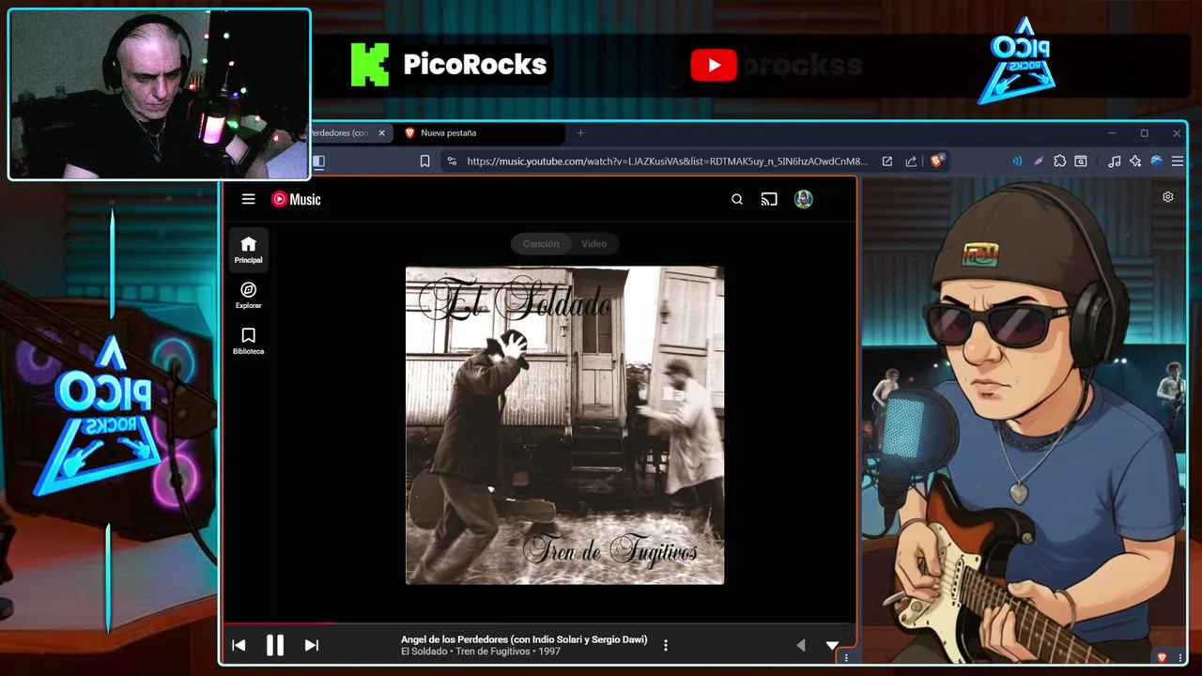
Task: Click the song progress bar
Action: click(x=539, y=622)
